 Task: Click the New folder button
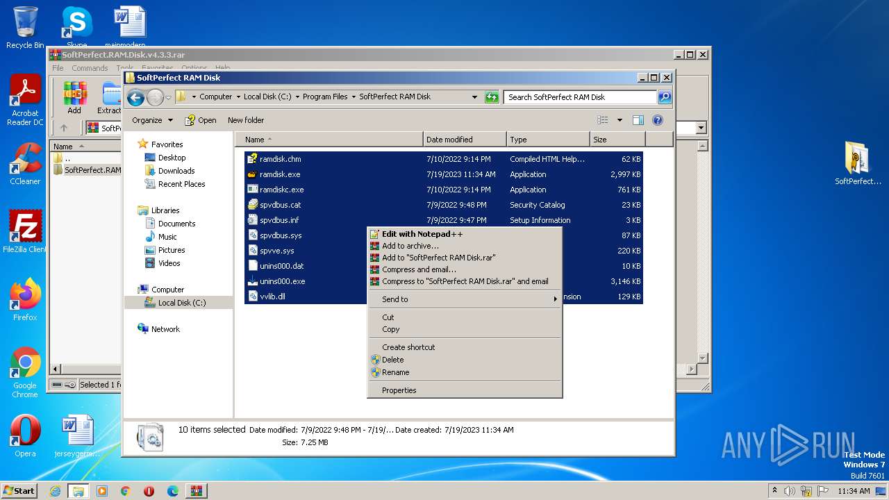(246, 120)
